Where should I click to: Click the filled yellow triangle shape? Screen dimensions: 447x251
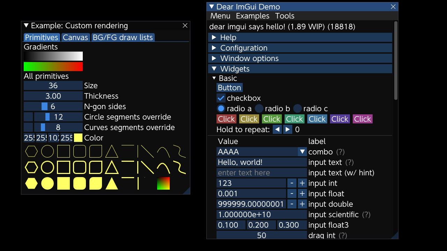(112, 183)
